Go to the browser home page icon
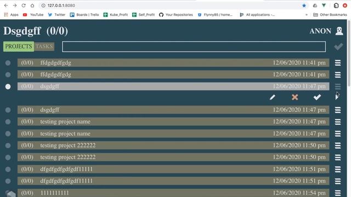Viewport: 351px width, 197px height. coord(32,5)
